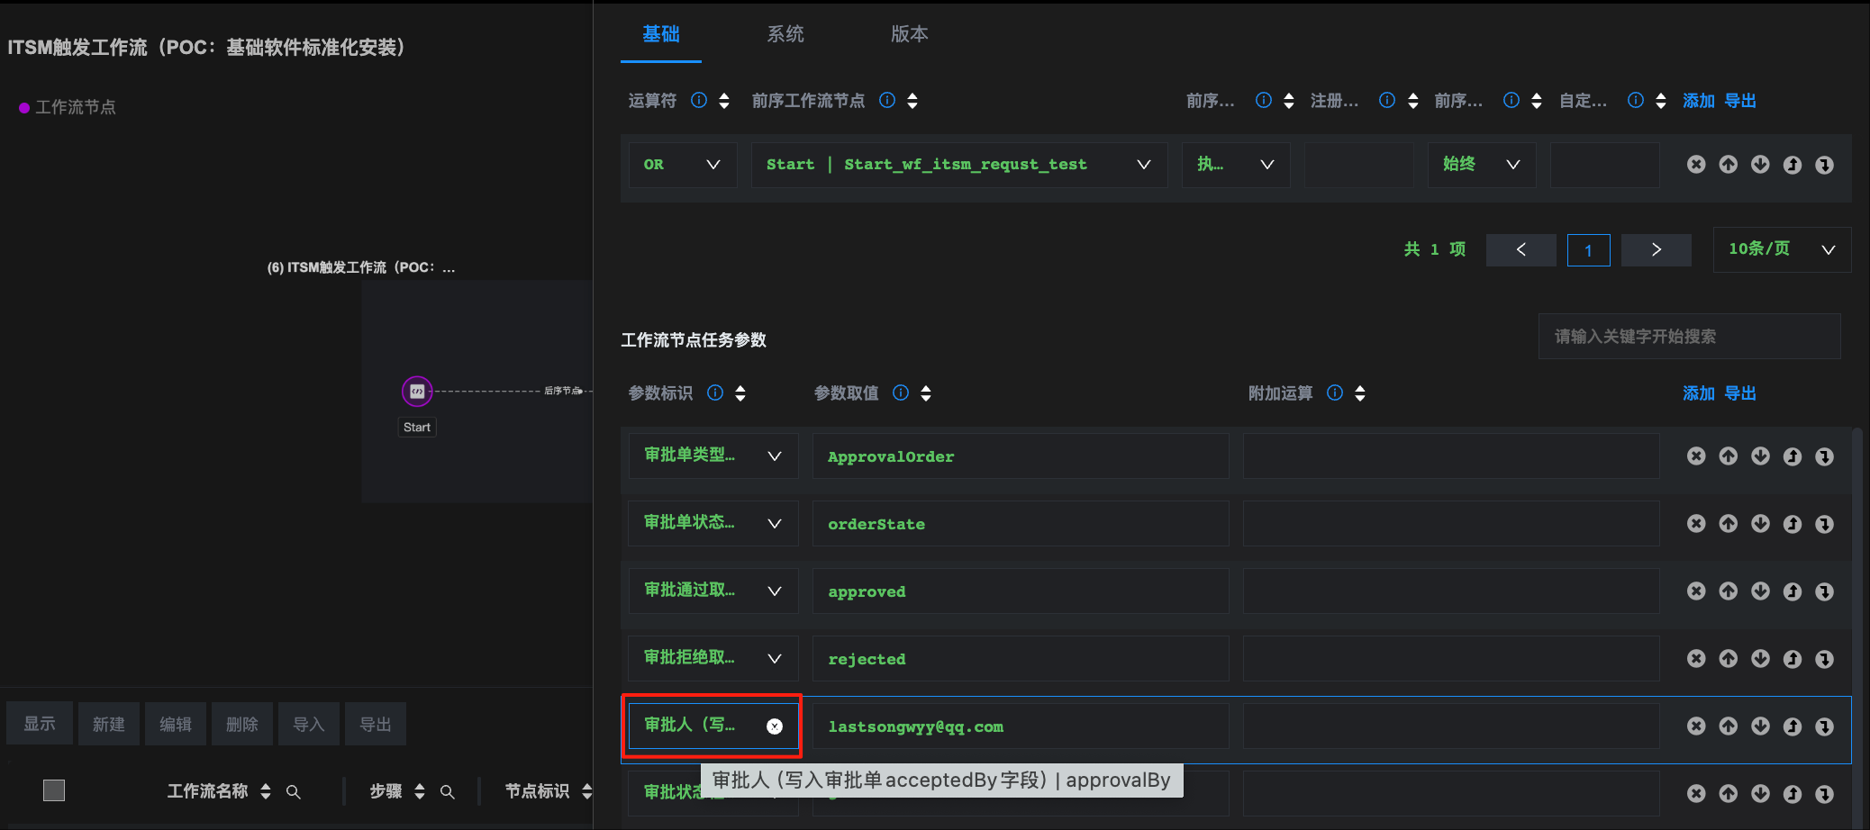Screen dimensions: 1870x830
Task: Click 添加 link in task parameters section
Action: tap(1698, 393)
